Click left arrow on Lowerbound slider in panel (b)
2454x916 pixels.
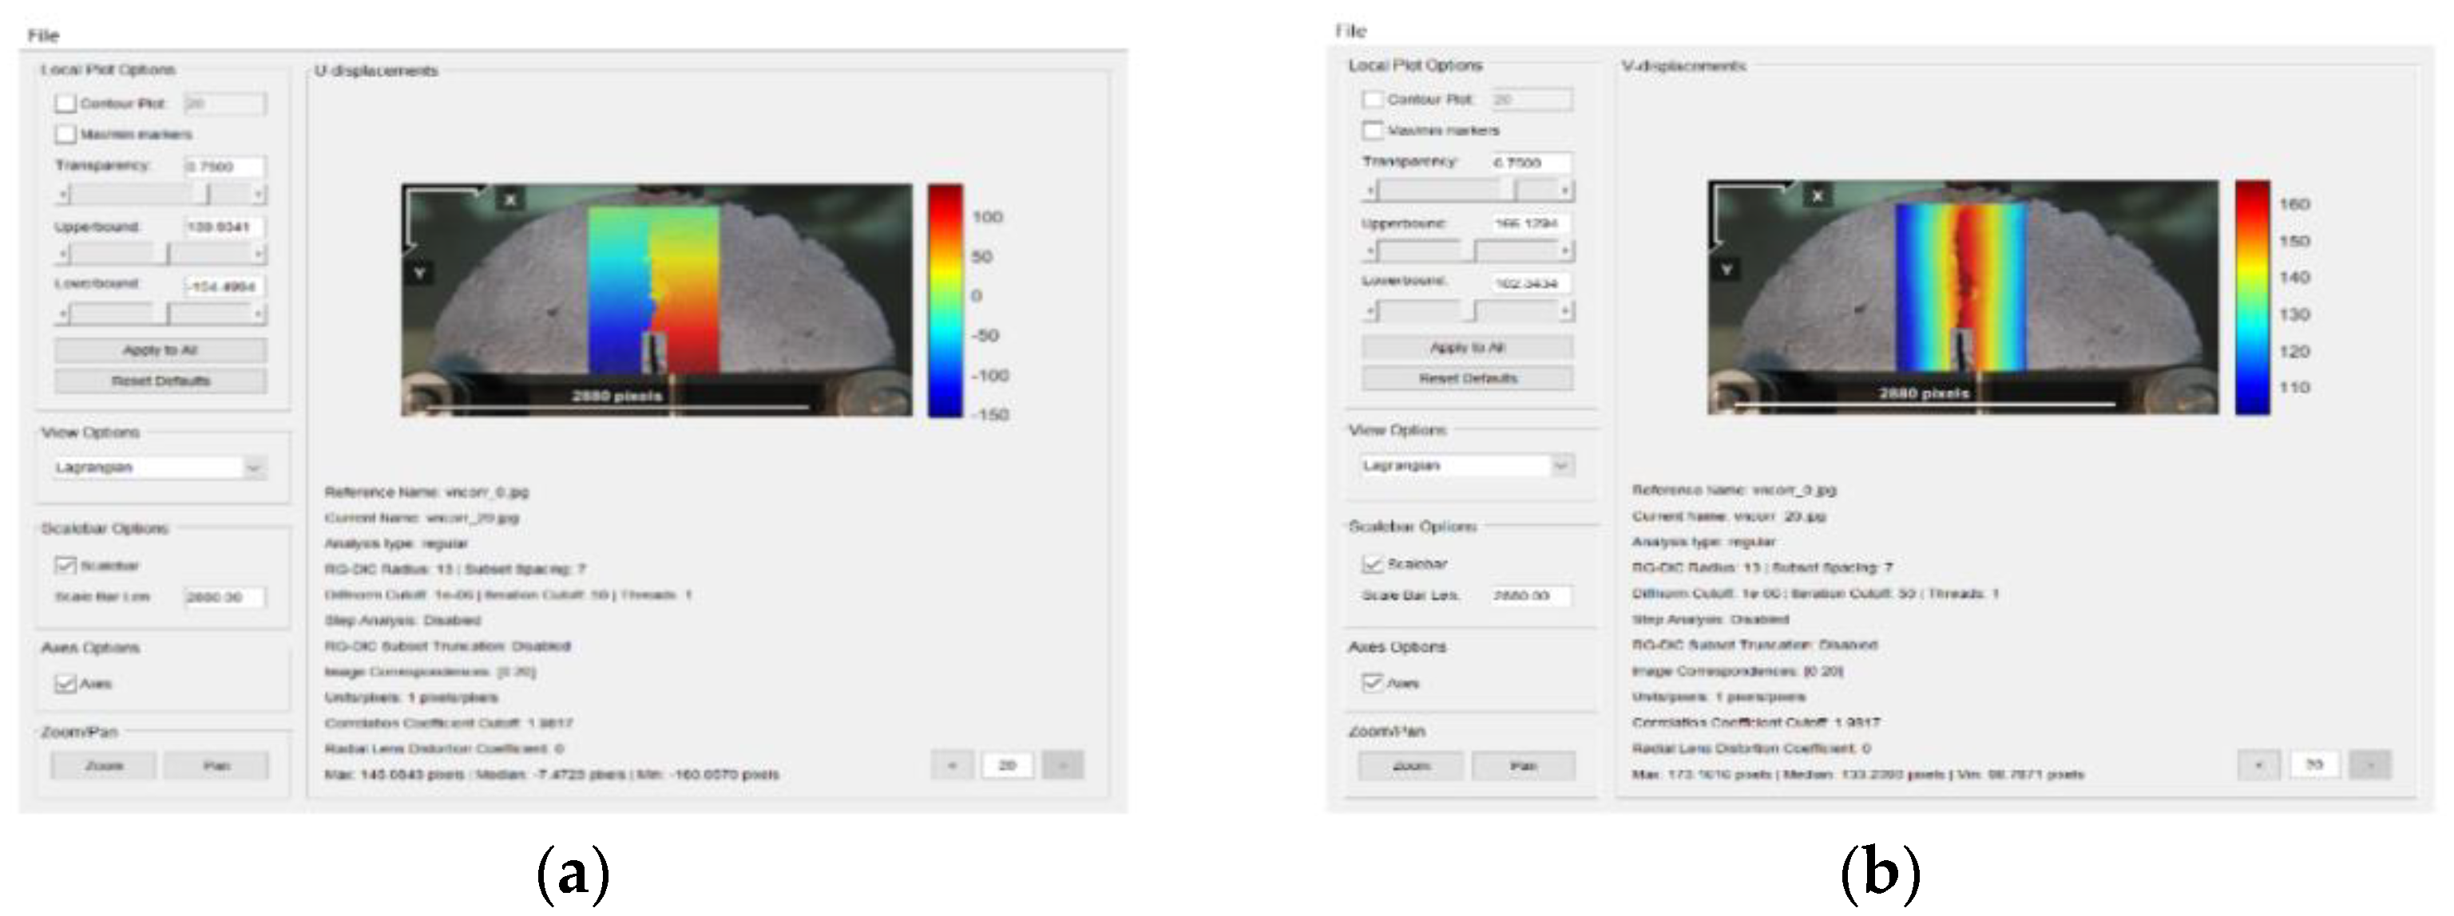[1371, 311]
